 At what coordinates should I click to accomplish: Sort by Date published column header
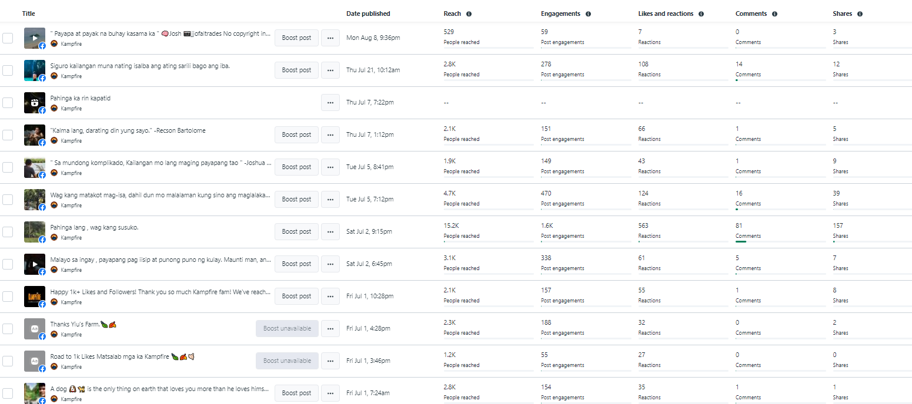[368, 14]
